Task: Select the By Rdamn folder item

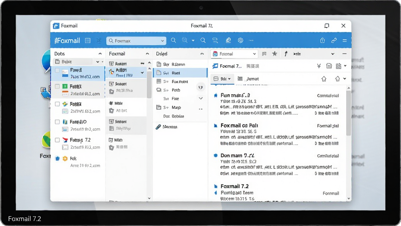Action: 180,64
